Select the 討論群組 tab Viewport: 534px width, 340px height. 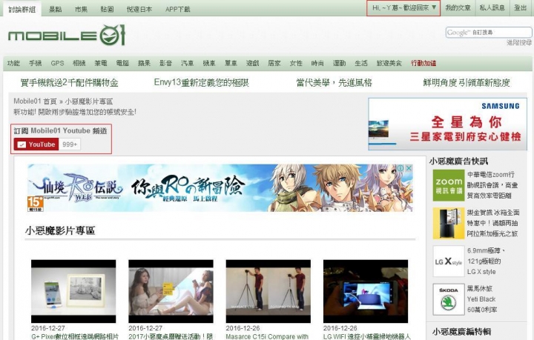[22, 9]
